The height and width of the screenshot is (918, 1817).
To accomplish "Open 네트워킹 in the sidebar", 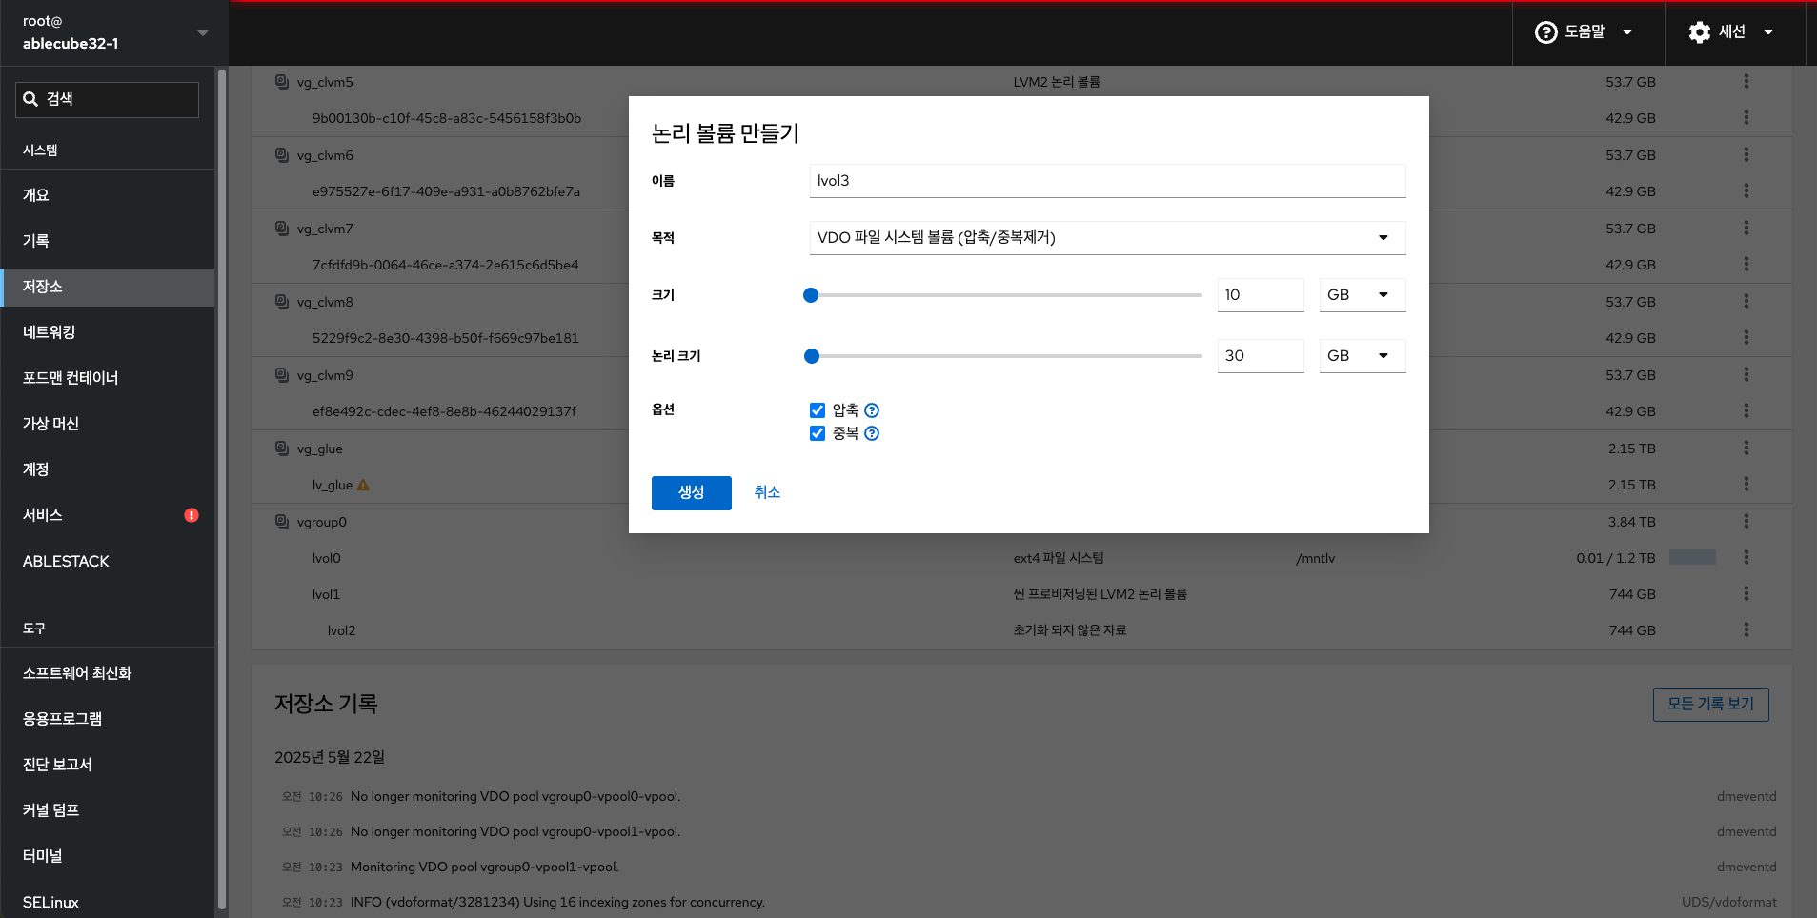I will click(x=50, y=332).
